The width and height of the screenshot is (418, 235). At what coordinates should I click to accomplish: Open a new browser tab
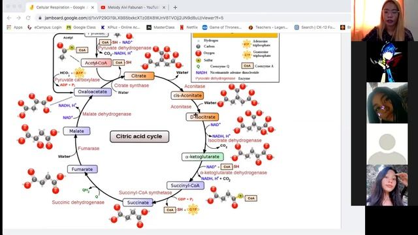tap(175, 7)
